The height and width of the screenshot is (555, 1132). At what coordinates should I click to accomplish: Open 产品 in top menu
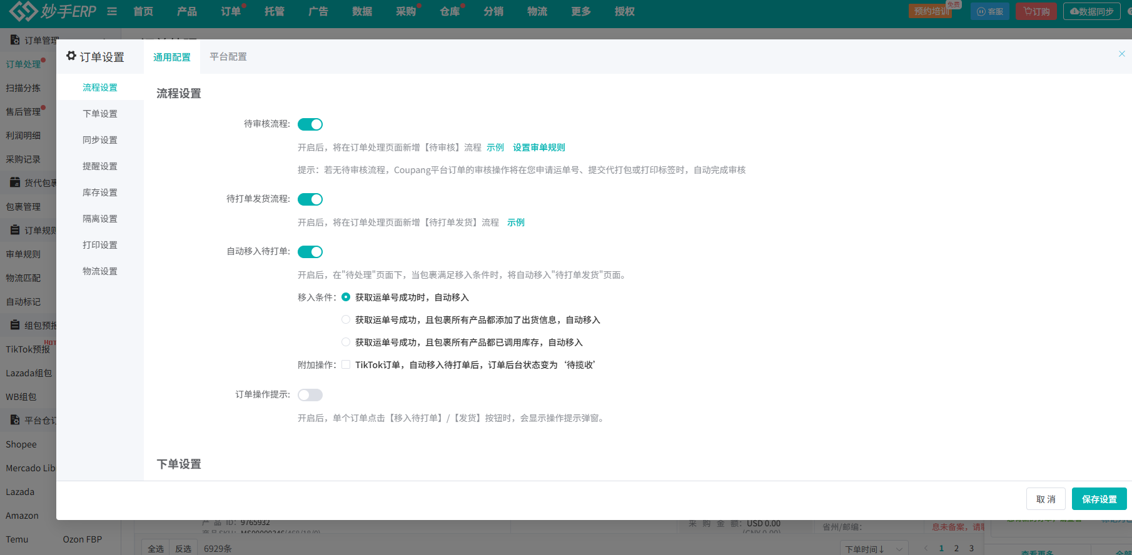pyautogui.click(x=187, y=11)
